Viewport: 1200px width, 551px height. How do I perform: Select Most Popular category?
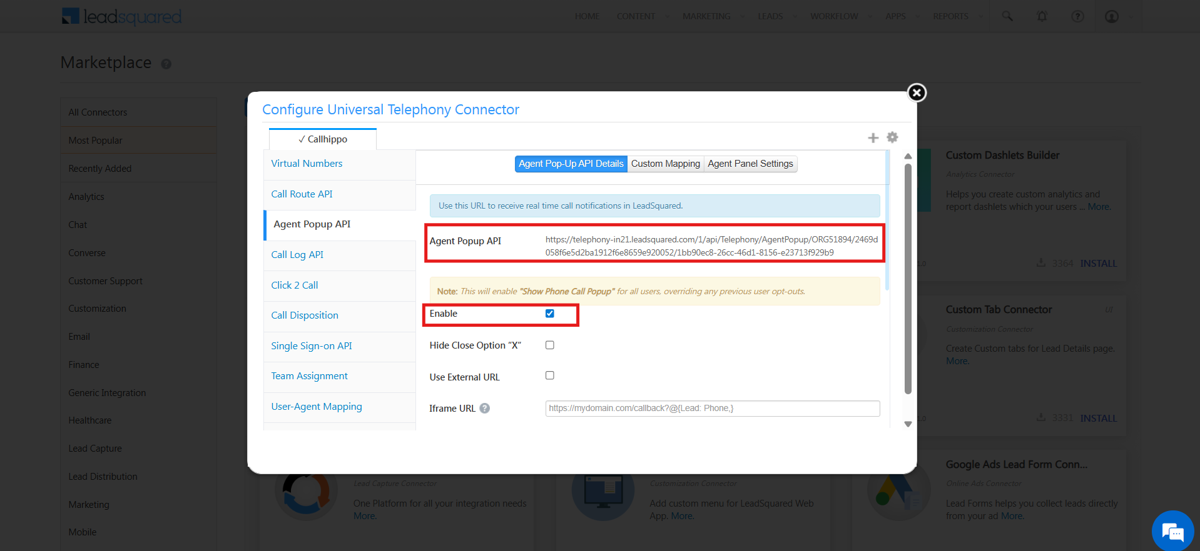(x=138, y=141)
